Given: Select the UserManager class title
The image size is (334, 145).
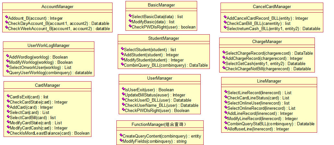Looking at the screenshot, I should tap(160, 78).
